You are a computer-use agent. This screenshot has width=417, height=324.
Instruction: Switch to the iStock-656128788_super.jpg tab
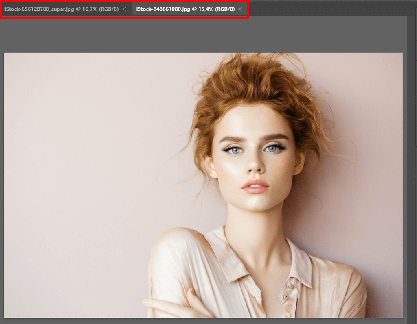(x=61, y=9)
